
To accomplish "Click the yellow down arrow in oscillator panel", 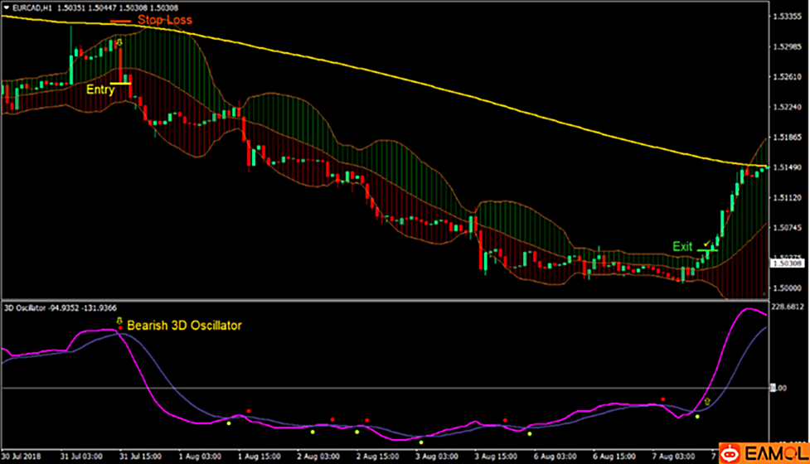I will tap(119, 320).
